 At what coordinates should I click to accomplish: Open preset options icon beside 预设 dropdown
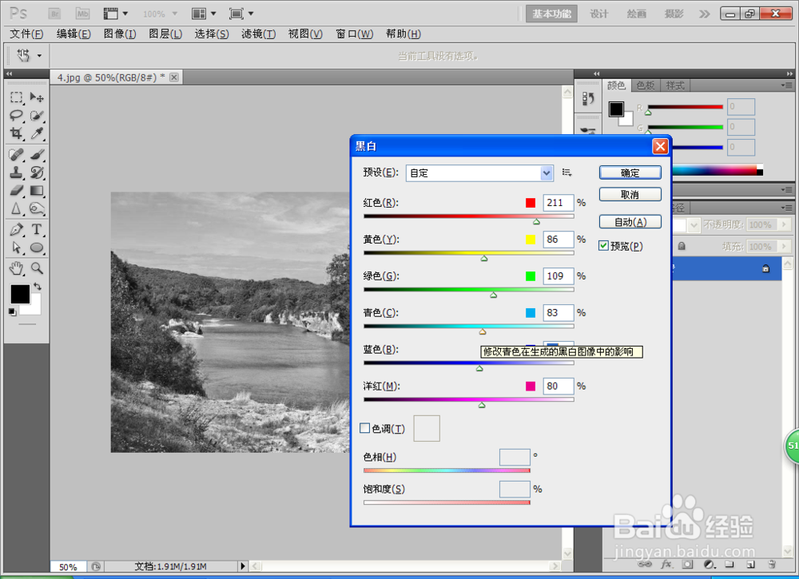tap(566, 173)
